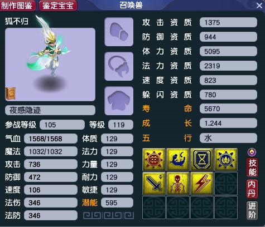Select the blue seal skill icon
The width and height of the screenshot is (265, 227).
click(x=178, y=160)
